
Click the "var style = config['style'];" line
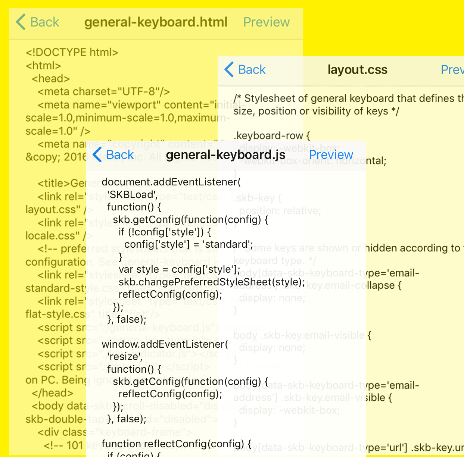click(180, 269)
